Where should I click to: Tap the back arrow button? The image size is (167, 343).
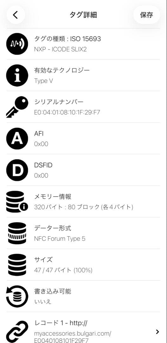(16, 15)
